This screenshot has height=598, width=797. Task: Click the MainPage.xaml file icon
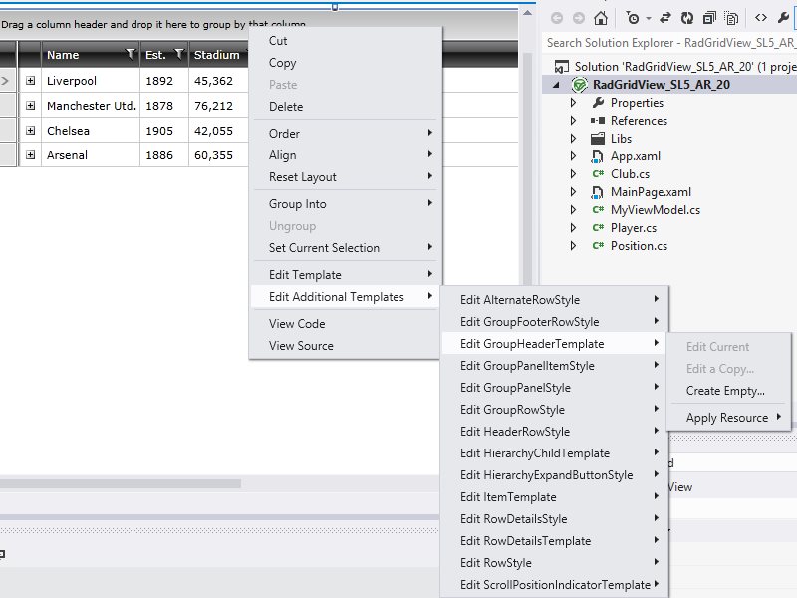point(598,192)
